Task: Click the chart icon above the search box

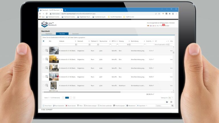Action: tap(167, 102)
